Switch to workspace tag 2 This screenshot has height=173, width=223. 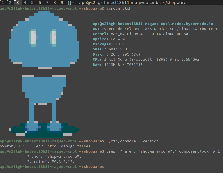[10, 3]
